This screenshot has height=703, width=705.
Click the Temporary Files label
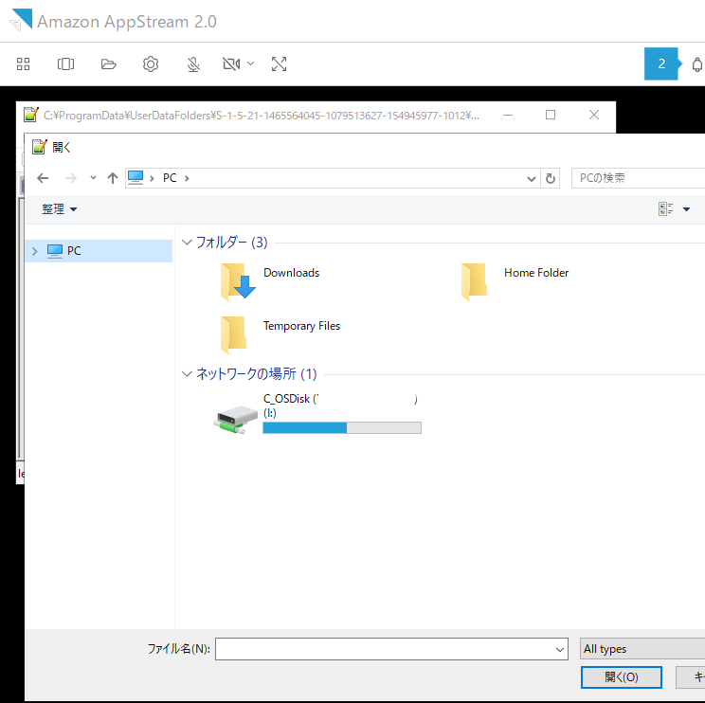tap(301, 326)
